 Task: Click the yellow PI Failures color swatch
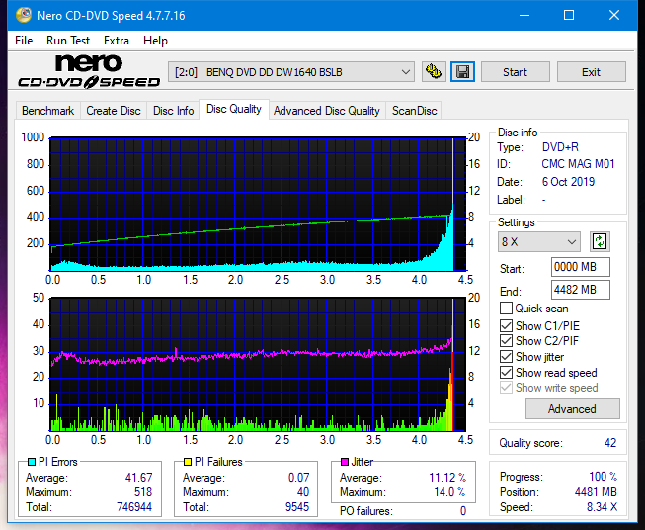click(188, 462)
